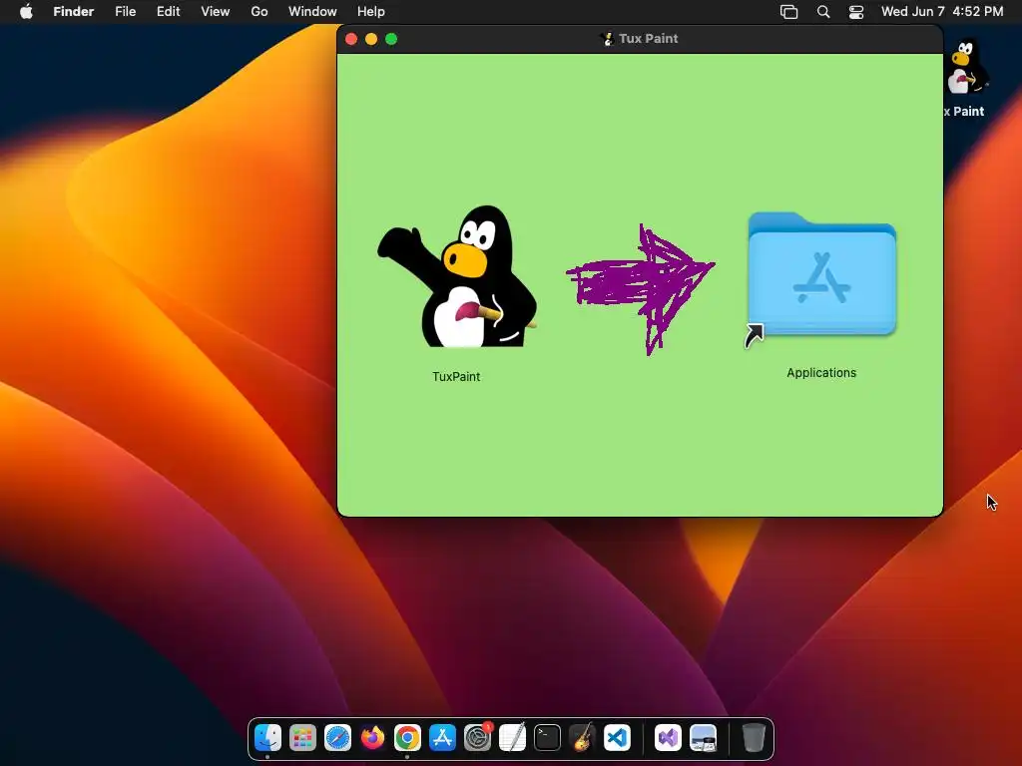Click the date and time in menu bar

[x=942, y=12]
